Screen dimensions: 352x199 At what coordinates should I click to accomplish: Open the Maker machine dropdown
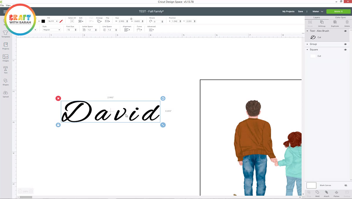coord(318,11)
